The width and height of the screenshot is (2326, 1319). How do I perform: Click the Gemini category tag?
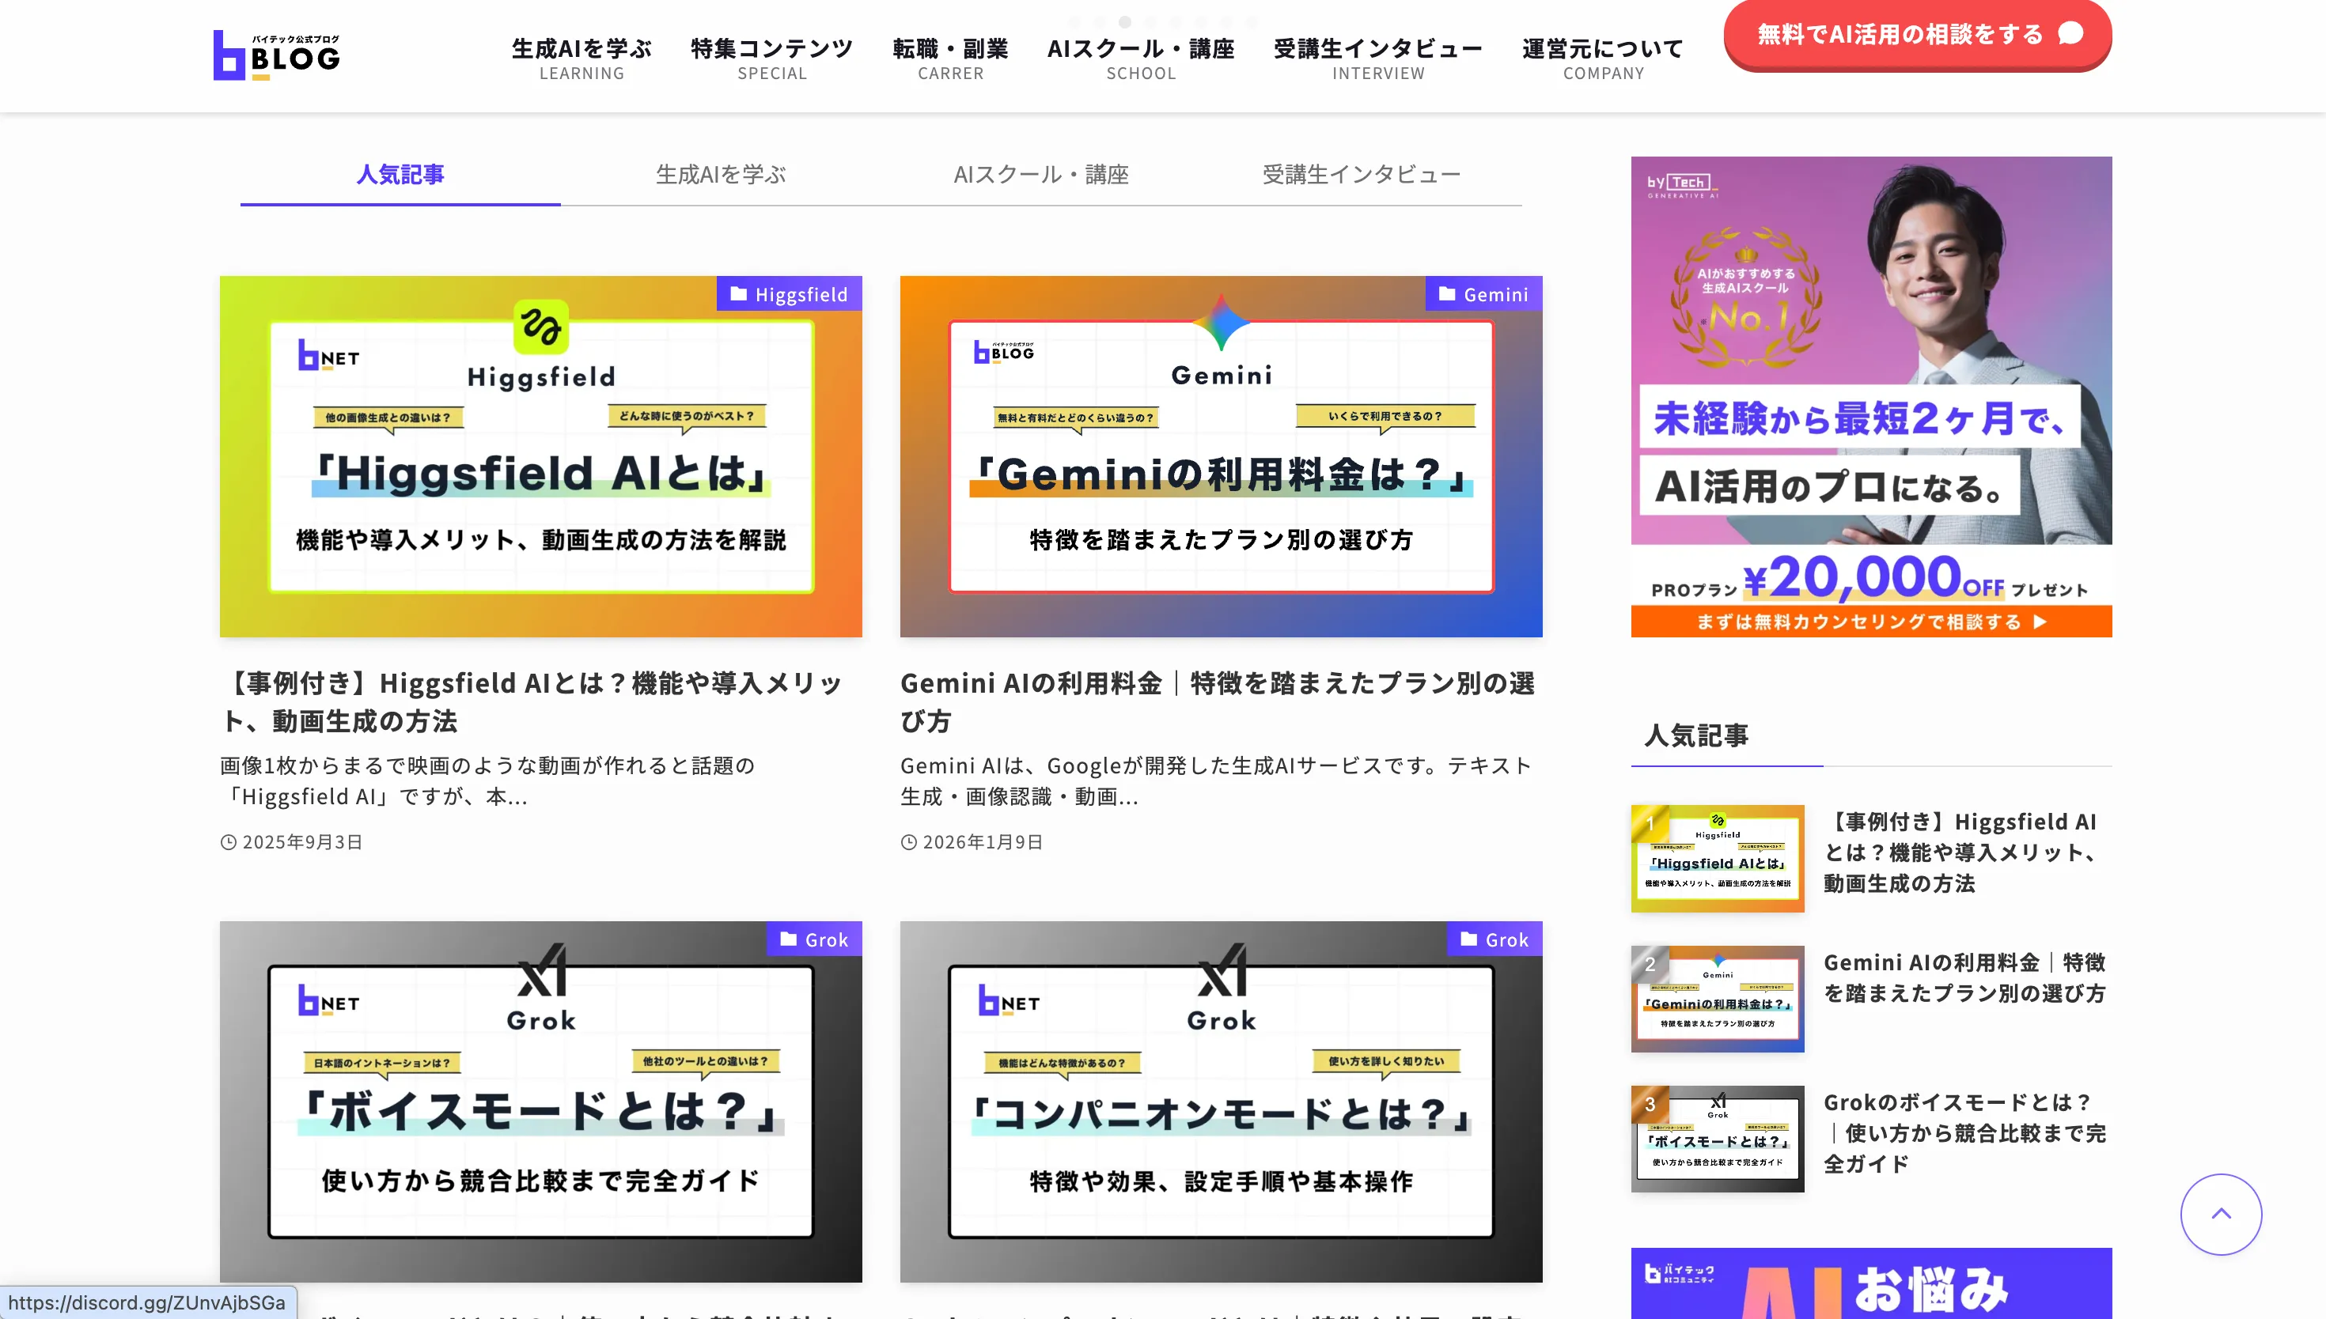point(1483,293)
